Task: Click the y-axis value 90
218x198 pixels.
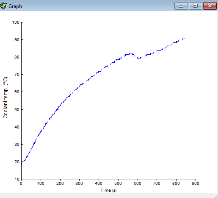Action: 17,40
